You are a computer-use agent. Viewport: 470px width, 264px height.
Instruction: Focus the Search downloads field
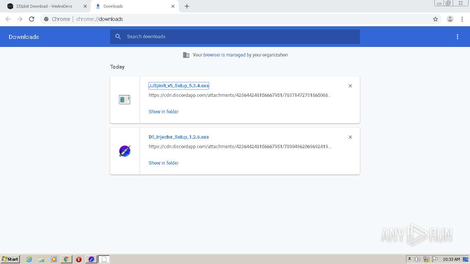tap(235, 37)
